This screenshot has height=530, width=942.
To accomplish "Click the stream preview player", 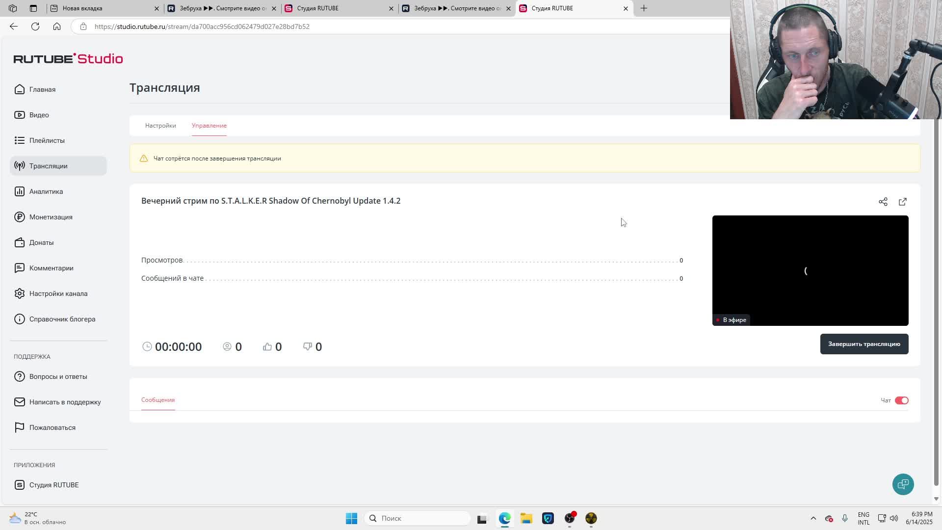I will (x=810, y=270).
